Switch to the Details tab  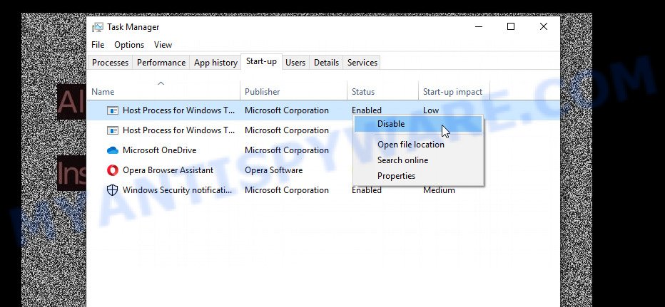[x=326, y=63]
